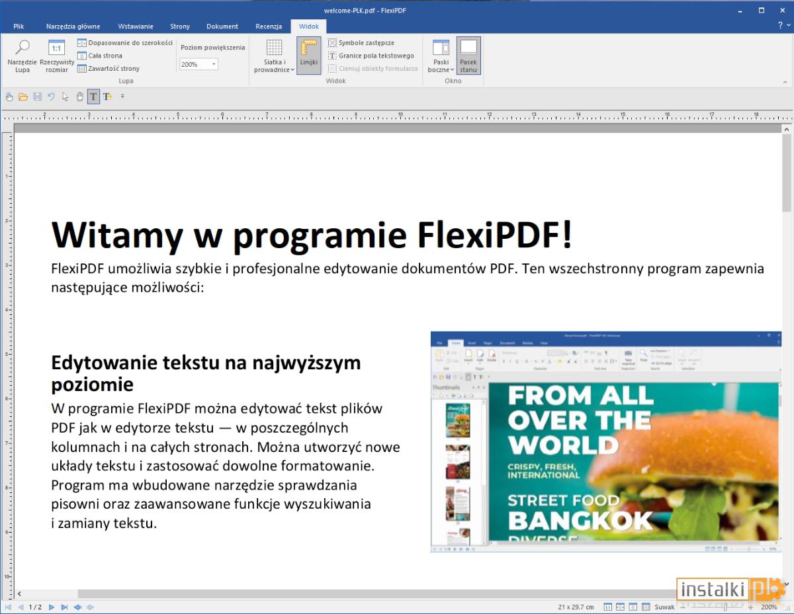Select the T+ add text tool
Screen dimensions: 794x614
108,97
